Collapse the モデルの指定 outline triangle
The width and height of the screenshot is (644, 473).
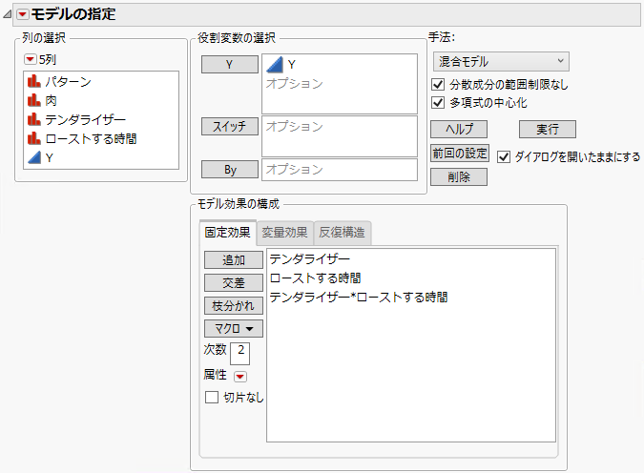coord(8,14)
